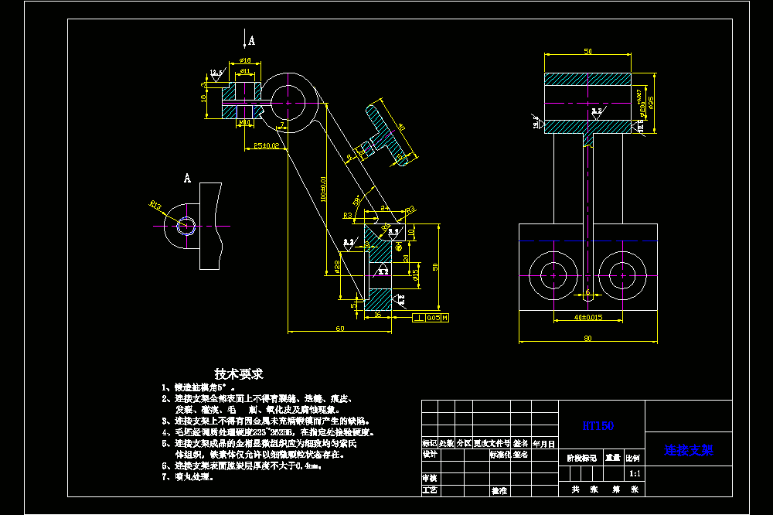Select the vertical 100±0.01 dimension
The width and height of the screenshot is (773, 515).
pos(323,189)
